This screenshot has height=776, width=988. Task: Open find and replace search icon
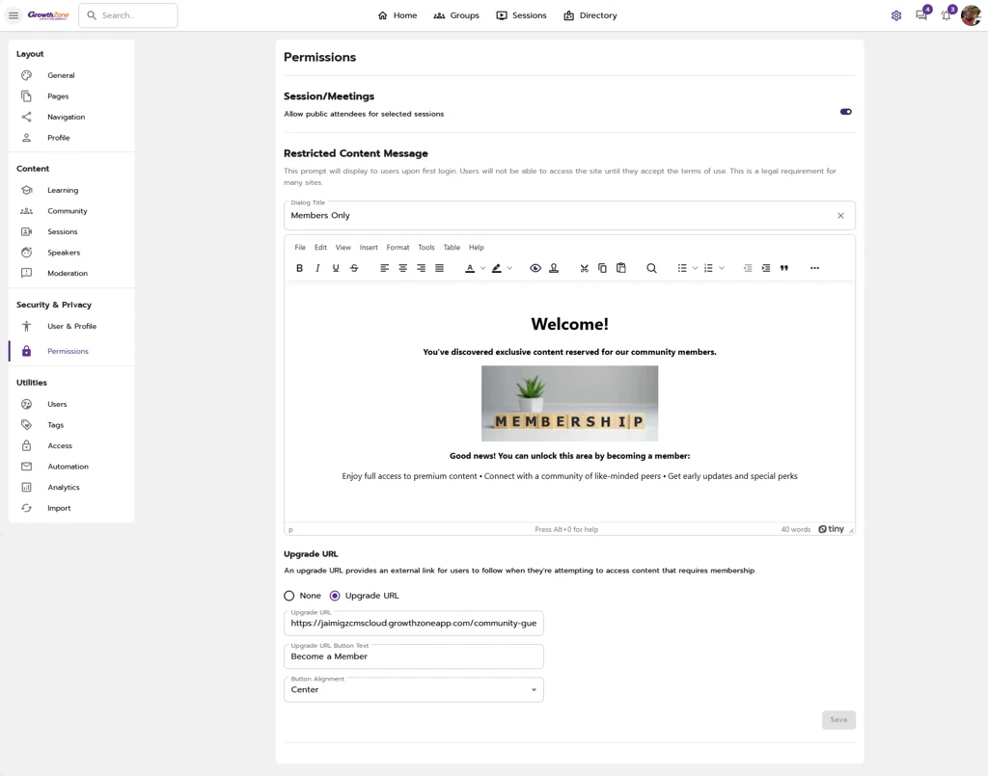(651, 268)
